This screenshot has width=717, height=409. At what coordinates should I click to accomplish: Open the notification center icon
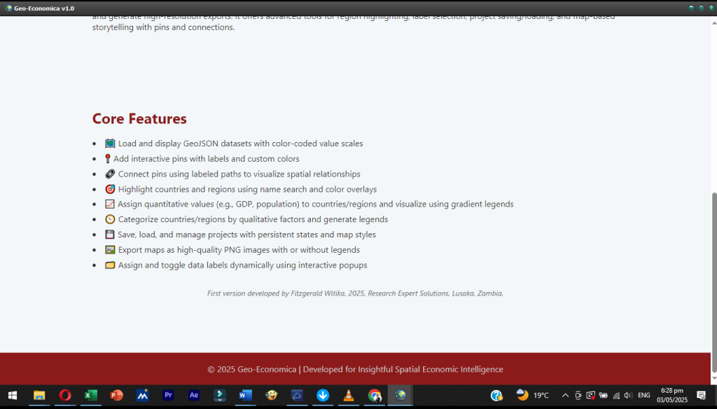pos(701,396)
